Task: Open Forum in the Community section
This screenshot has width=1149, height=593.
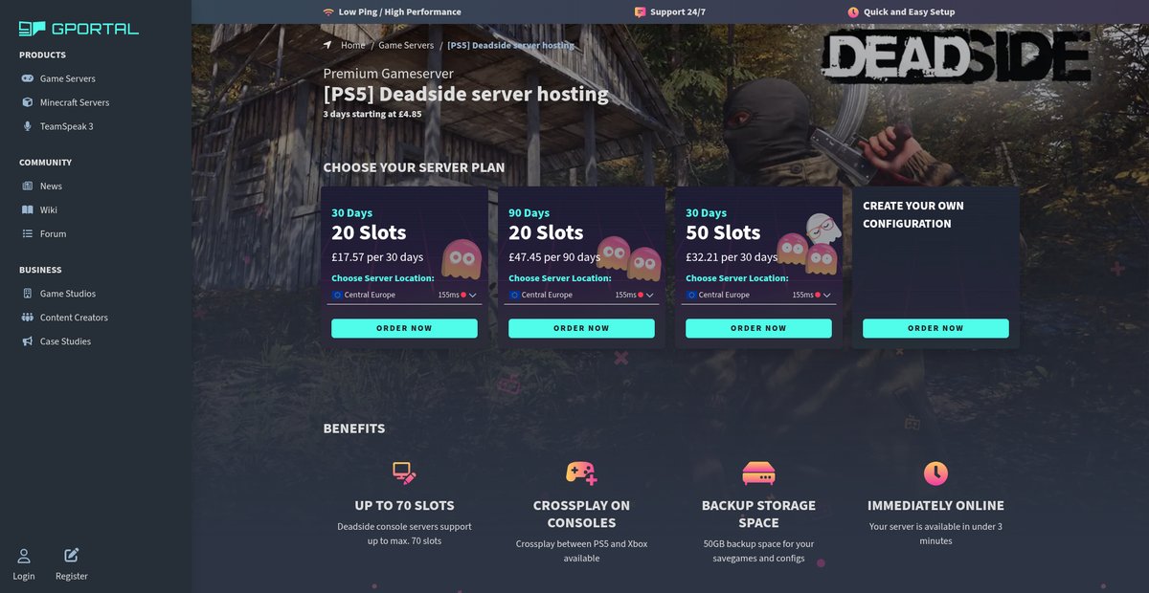Action: pyautogui.click(x=54, y=233)
